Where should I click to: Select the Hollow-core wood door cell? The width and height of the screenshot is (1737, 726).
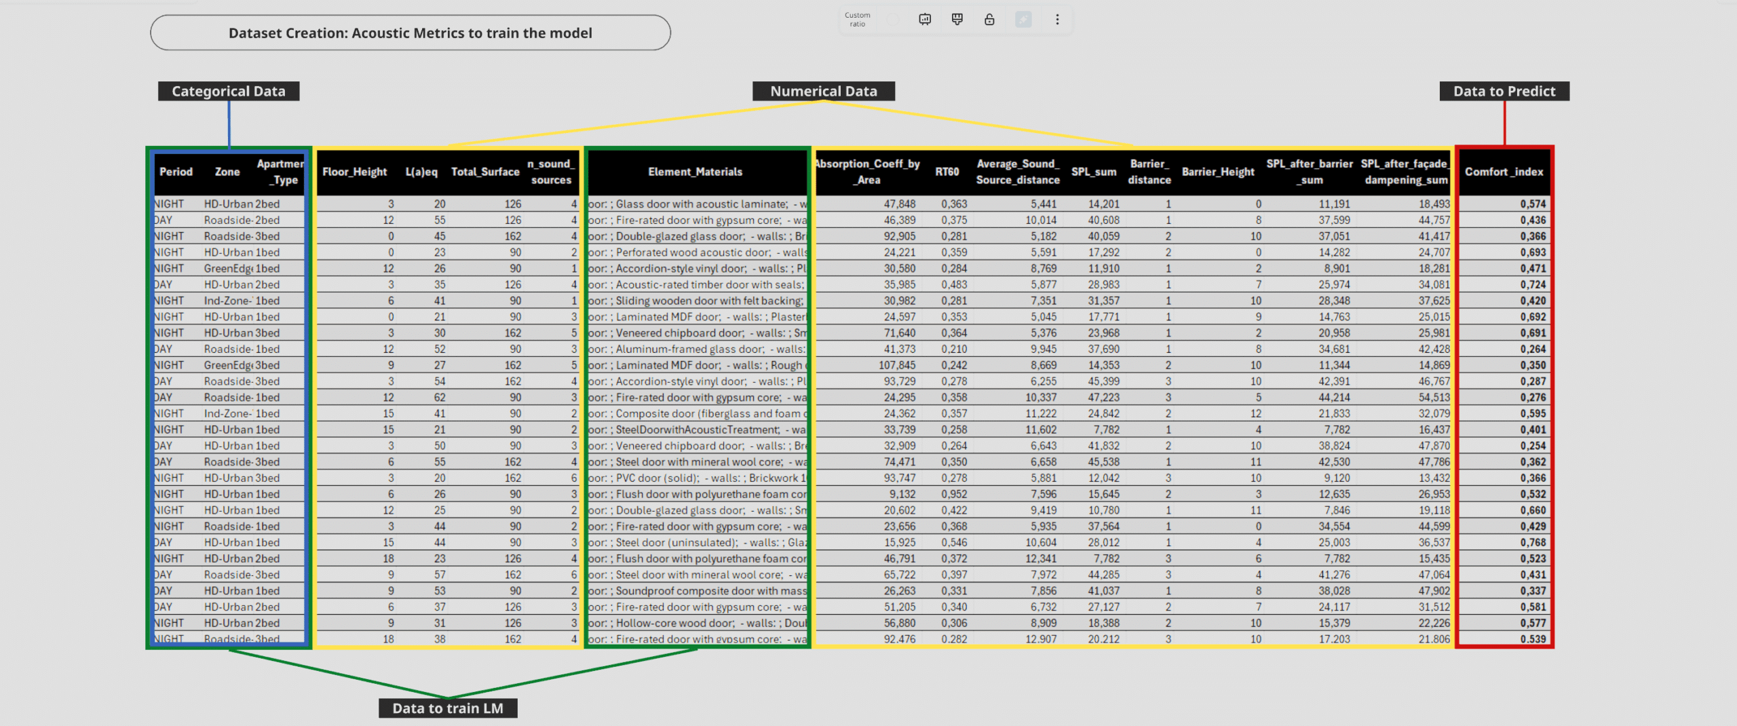point(698,623)
